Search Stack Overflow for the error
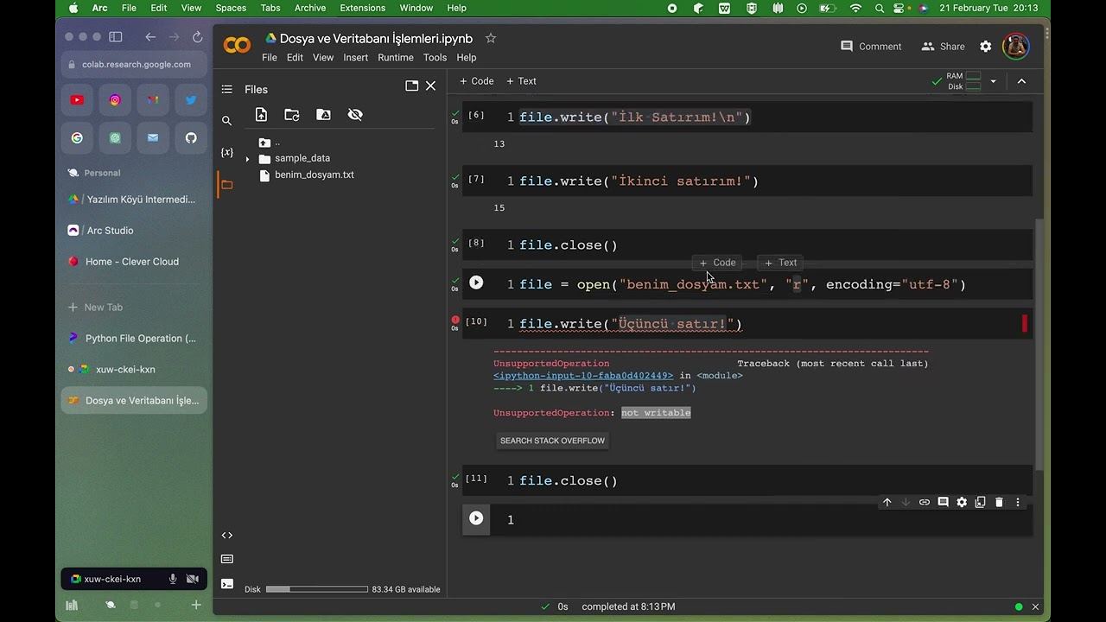The height and width of the screenshot is (622, 1106). (553, 441)
